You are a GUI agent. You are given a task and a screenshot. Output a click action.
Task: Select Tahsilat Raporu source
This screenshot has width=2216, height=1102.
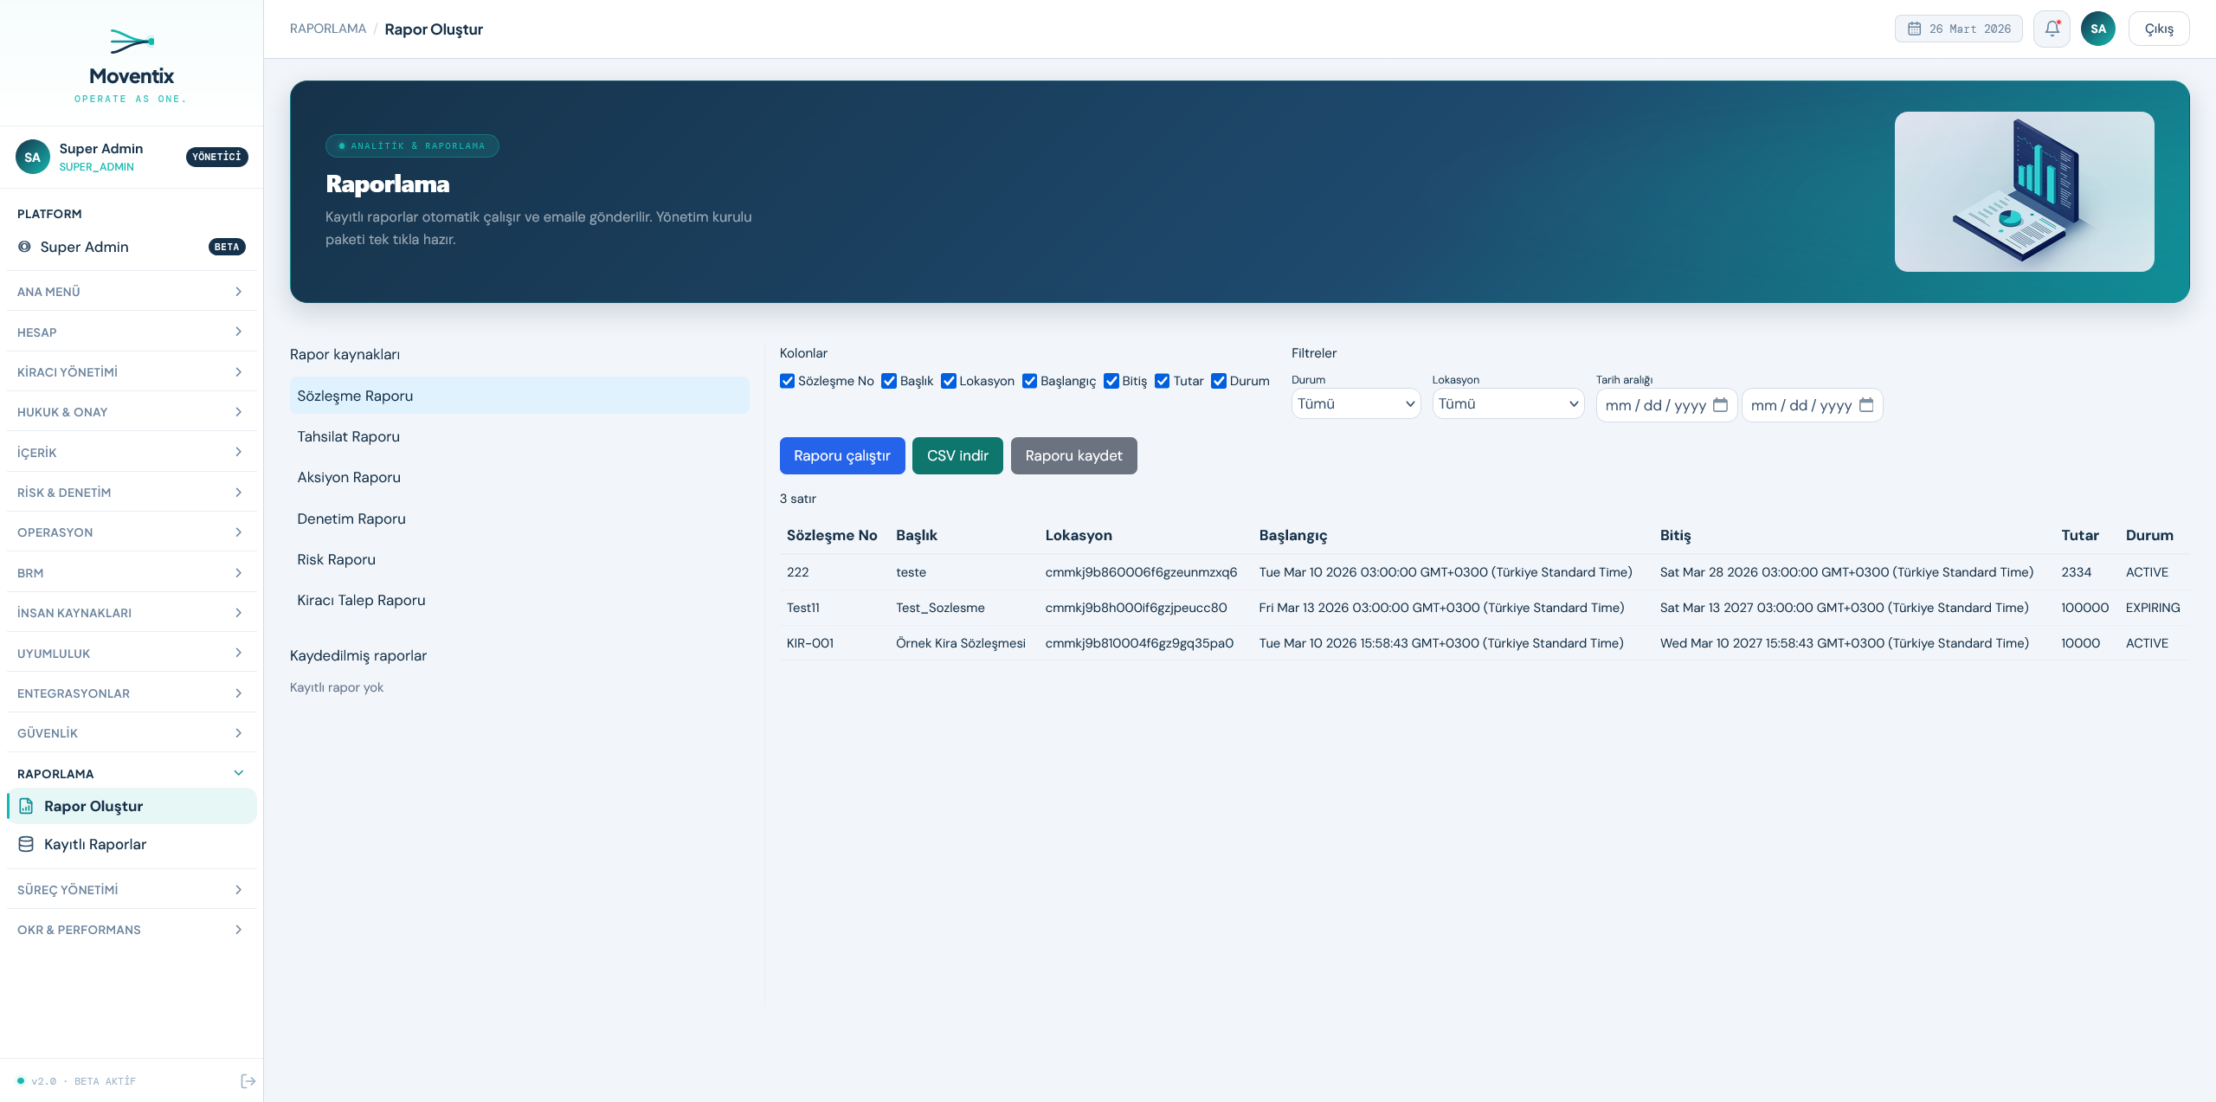(x=519, y=436)
